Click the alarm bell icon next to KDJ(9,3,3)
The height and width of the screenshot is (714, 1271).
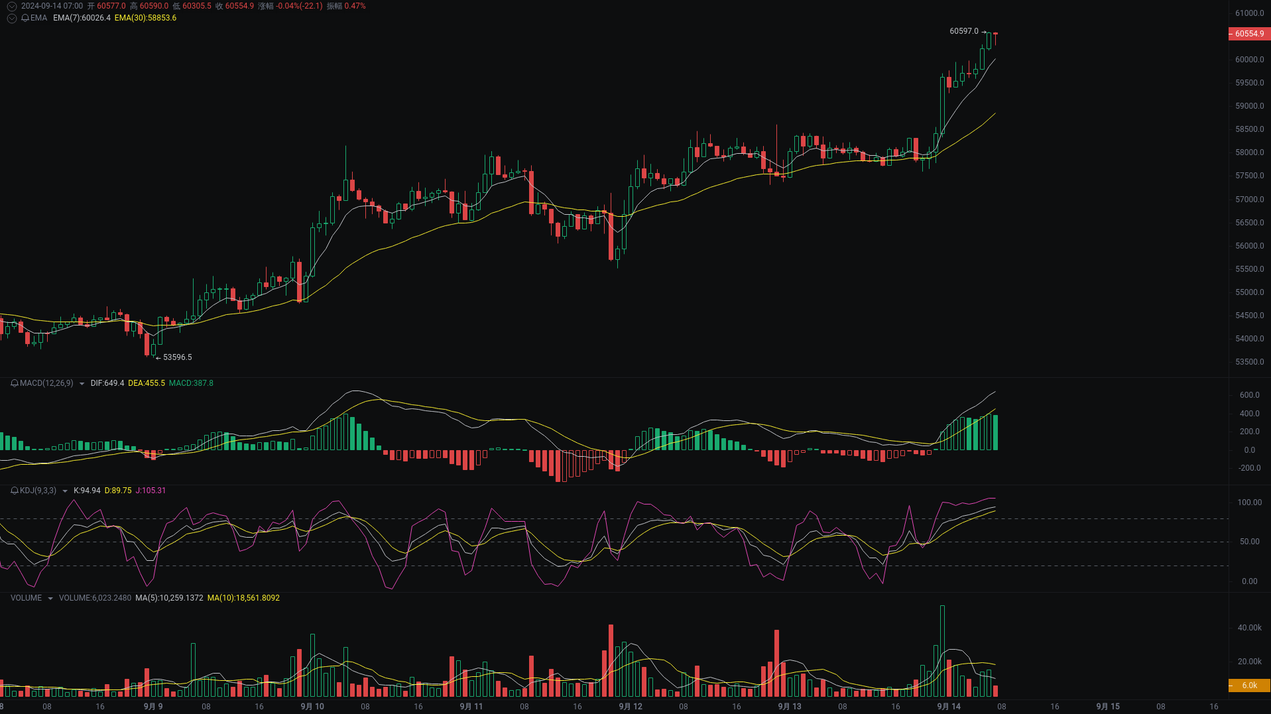point(15,491)
